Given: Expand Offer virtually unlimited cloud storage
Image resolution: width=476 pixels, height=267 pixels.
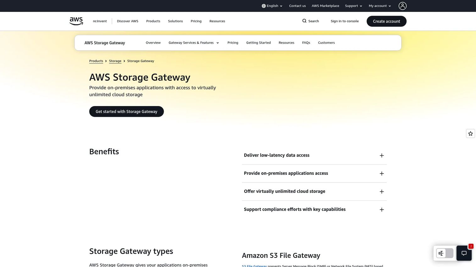Looking at the screenshot, I should tap(314, 191).
